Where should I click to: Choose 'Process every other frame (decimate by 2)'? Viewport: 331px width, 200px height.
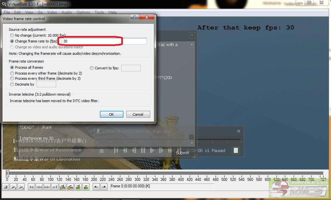click(x=12, y=73)
